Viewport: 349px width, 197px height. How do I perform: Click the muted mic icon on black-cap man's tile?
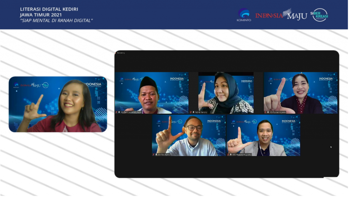(119, 112)
